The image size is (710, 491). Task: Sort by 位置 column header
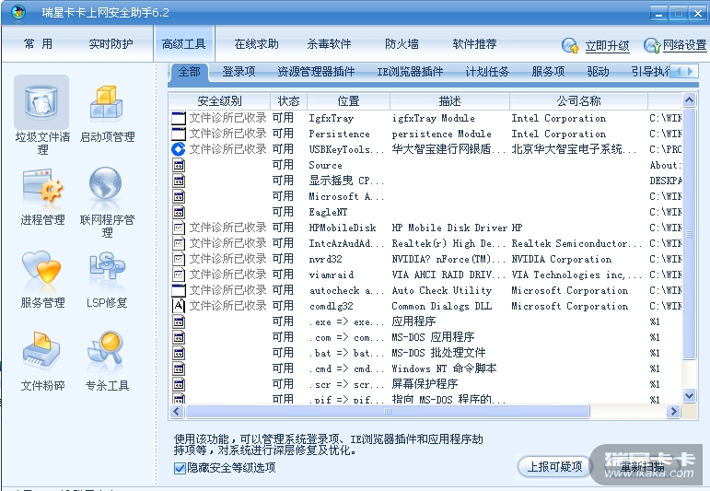pos(348,101)
